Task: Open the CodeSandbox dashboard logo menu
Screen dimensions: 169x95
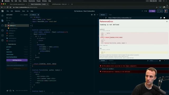Action: click(x=2, y=11)
